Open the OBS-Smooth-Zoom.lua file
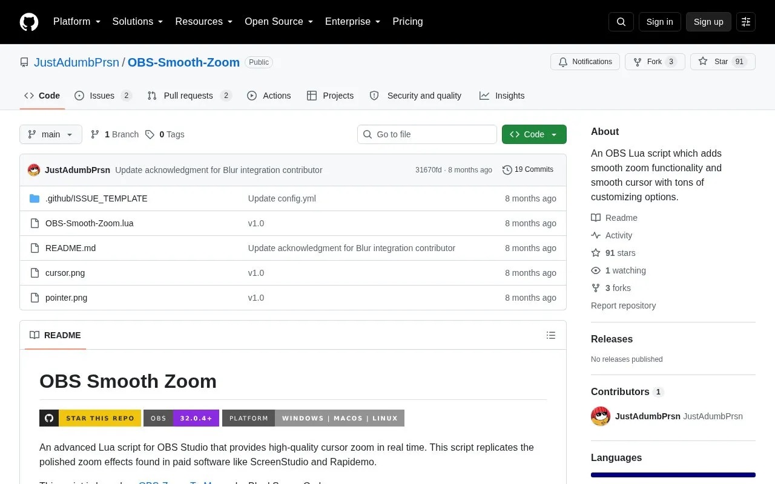The image size is (775, 484). 90,223
